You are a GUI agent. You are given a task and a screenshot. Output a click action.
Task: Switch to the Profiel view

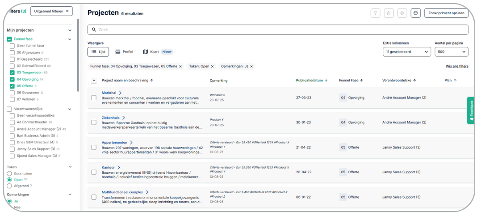[124, 52]
